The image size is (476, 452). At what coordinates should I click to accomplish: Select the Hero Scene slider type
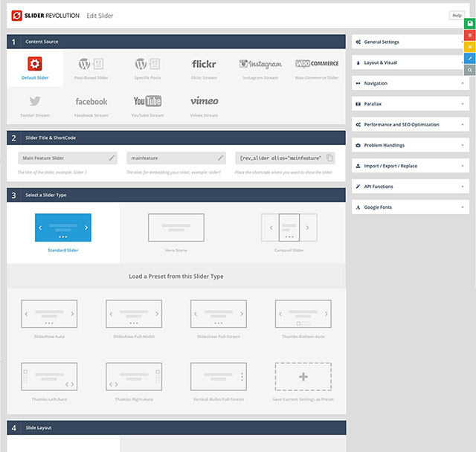(176, 233)
